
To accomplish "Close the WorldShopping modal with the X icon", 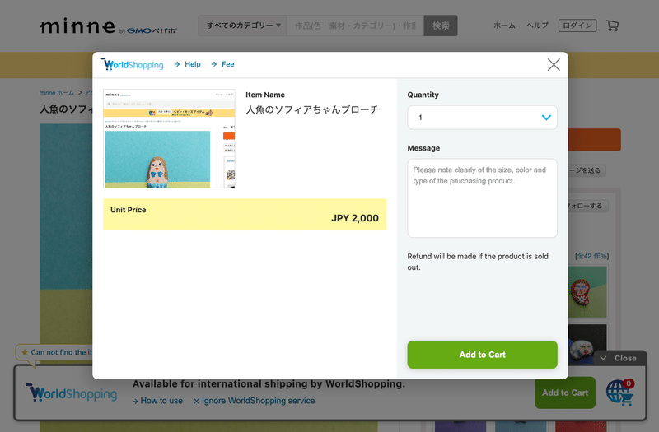I will pos(554,65).
